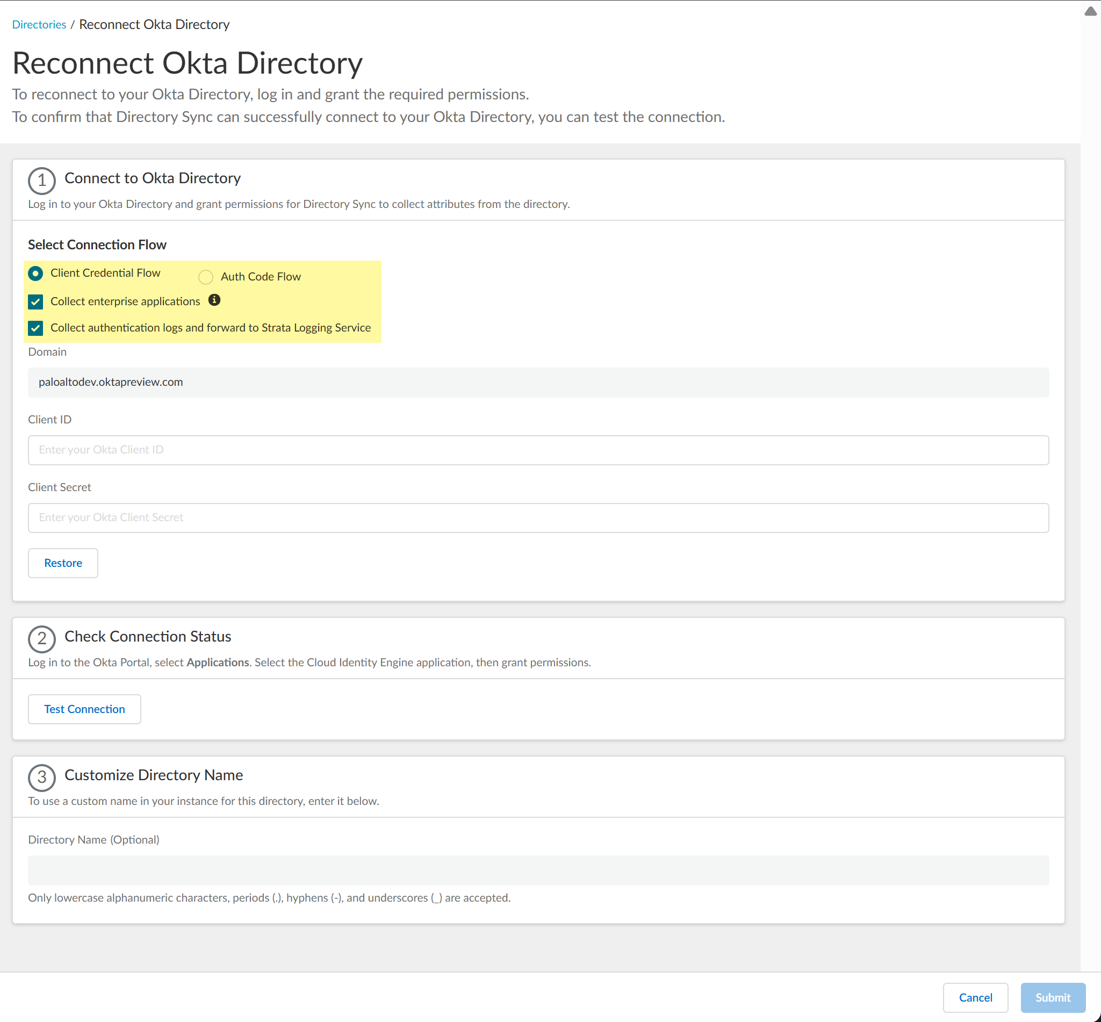
Task: Toggle Collect authentication logs checkbox
Action: point(36,328)
